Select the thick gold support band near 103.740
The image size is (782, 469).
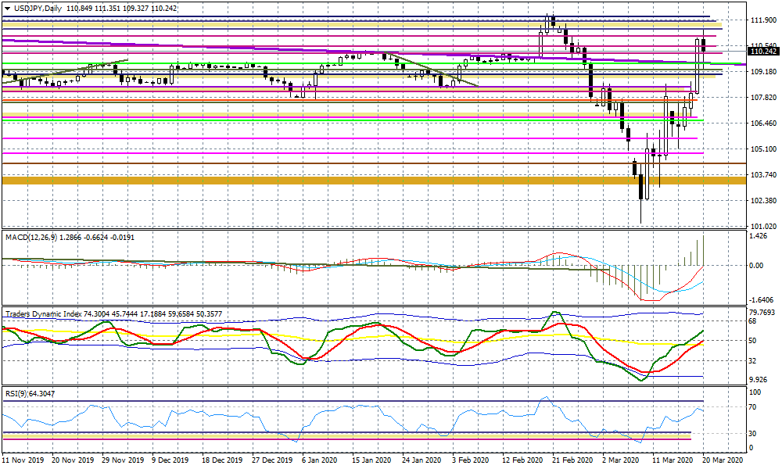374,180
